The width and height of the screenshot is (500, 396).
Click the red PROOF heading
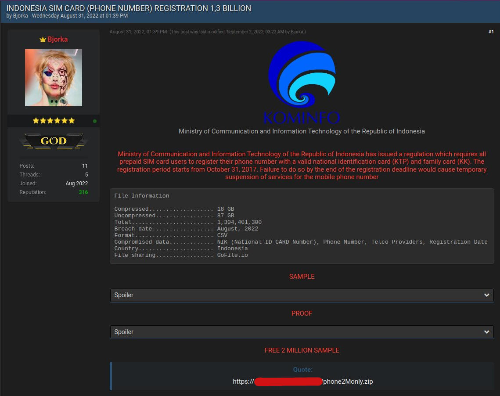pos(302,313)
